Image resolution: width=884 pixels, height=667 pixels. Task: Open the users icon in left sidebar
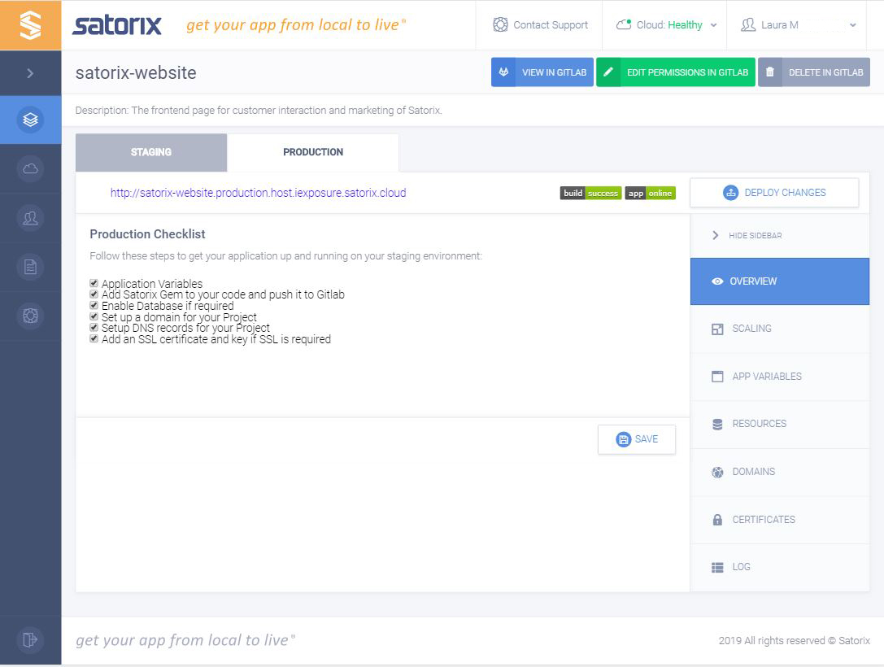point(30,218)
